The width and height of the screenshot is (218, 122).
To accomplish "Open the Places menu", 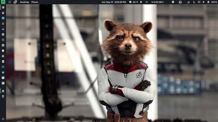I will click(35, 2).
